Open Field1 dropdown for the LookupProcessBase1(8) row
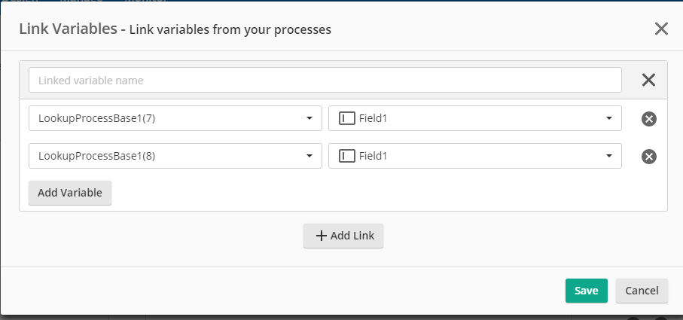The height and width of the screenshot is (320, 683). point(475,156)
